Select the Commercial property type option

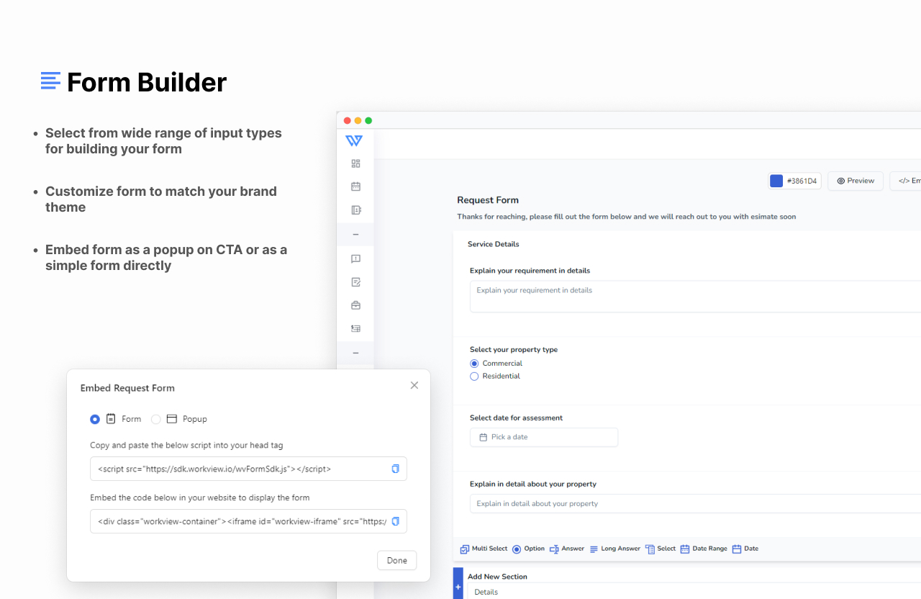click(474, 364)
